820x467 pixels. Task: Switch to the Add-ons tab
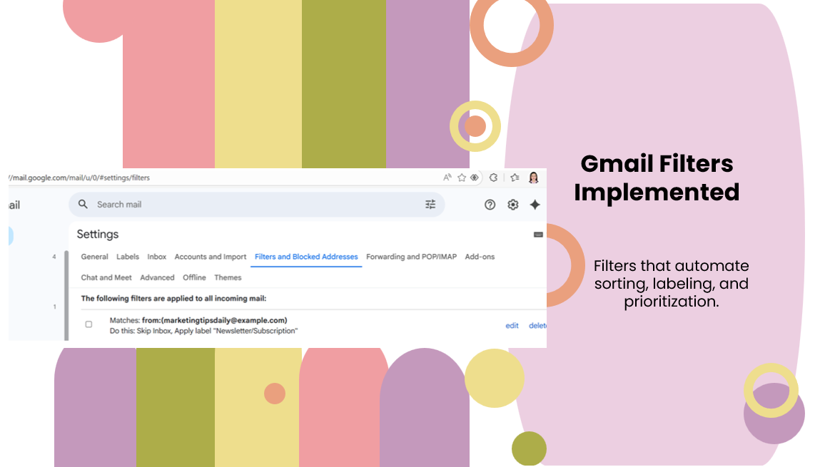click(480, 257)
